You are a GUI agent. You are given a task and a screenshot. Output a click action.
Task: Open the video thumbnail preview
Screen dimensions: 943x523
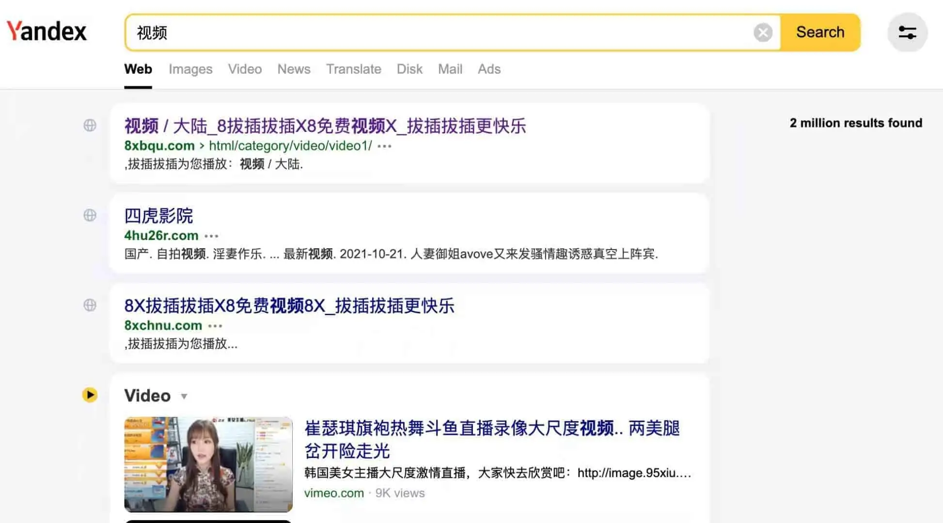point(208,464)
